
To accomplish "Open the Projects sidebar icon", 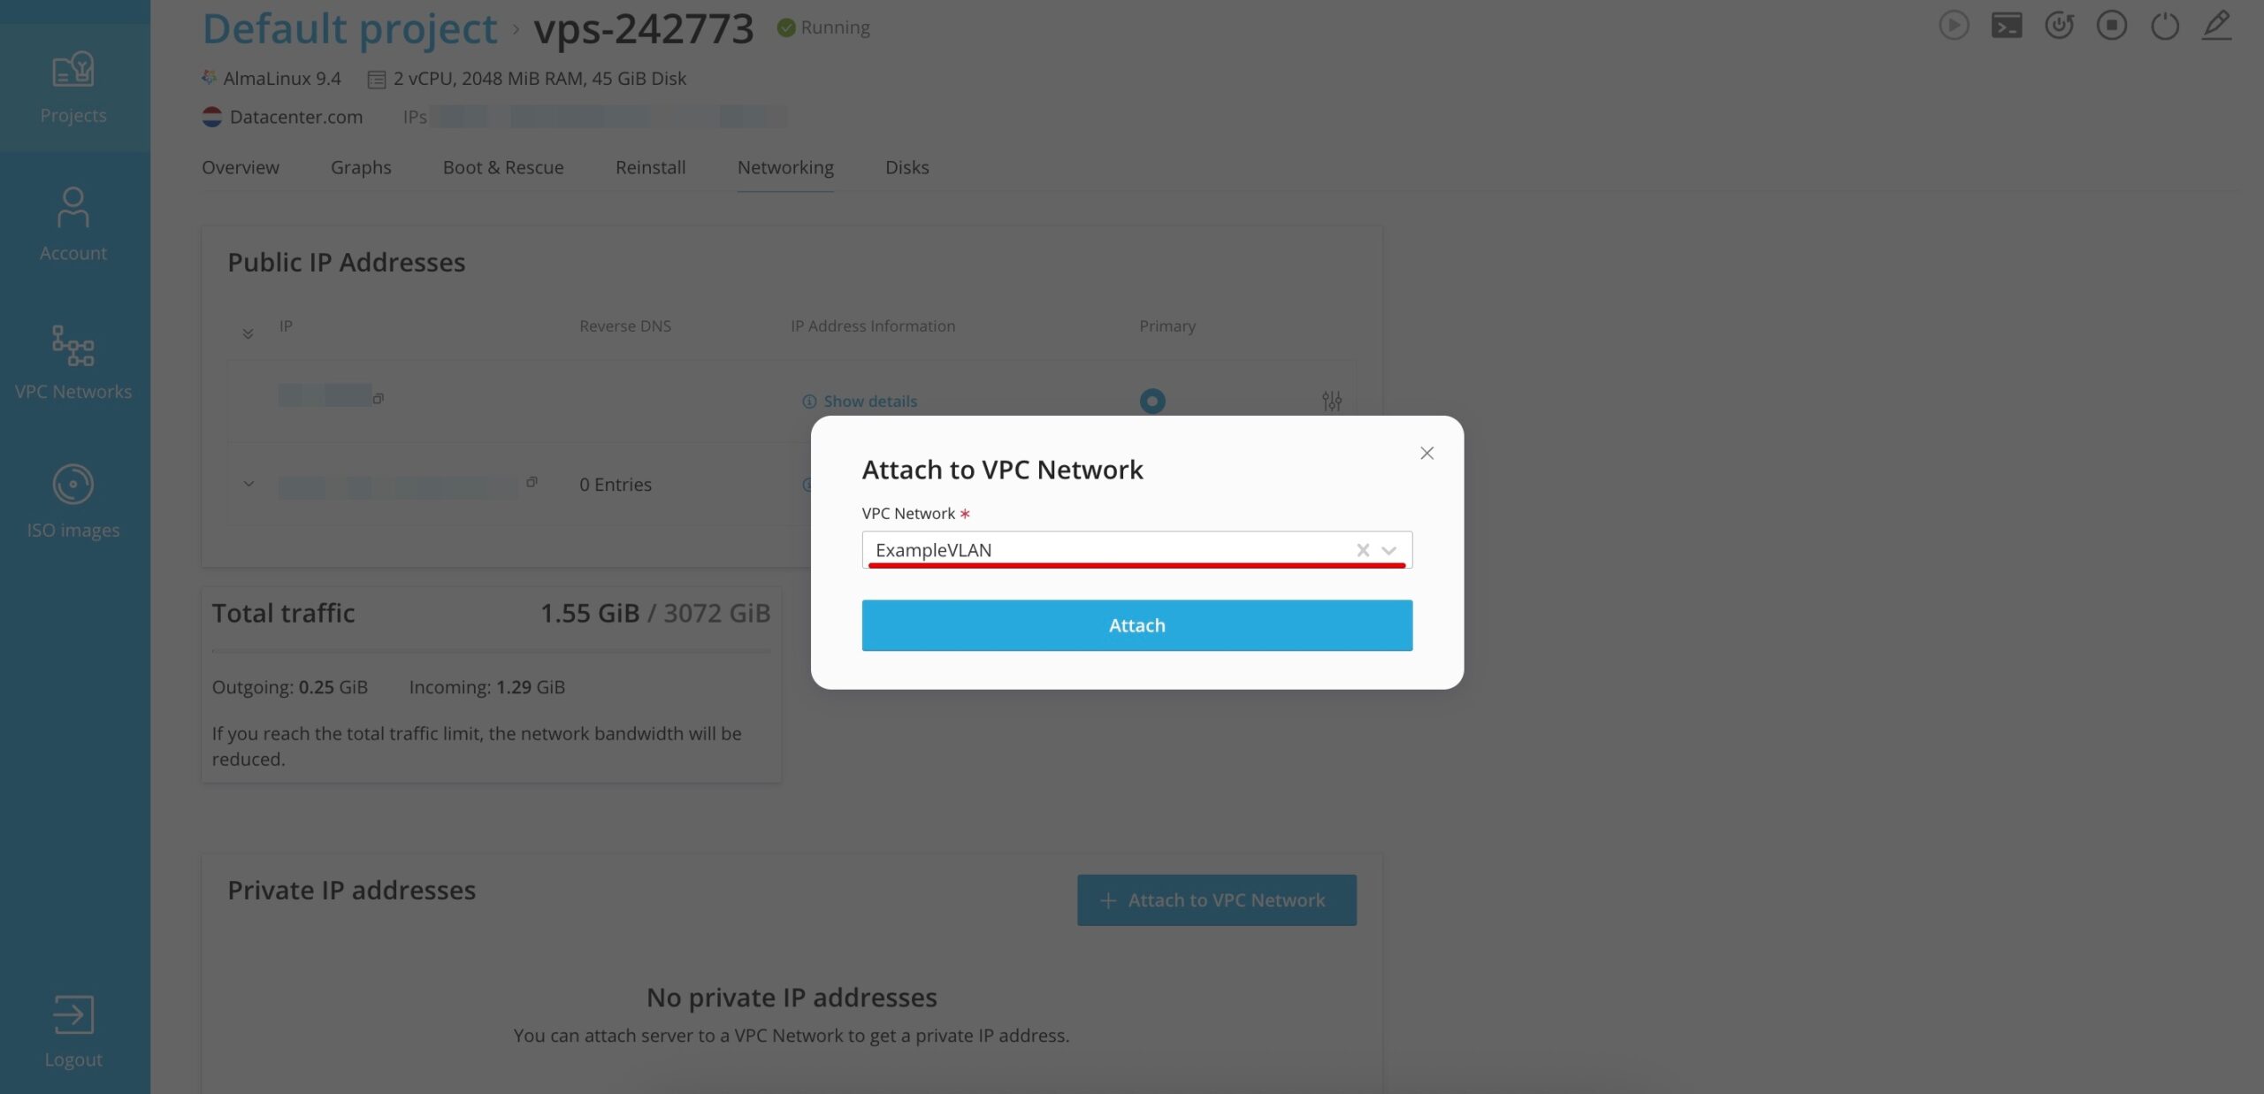I will point(73,70).
